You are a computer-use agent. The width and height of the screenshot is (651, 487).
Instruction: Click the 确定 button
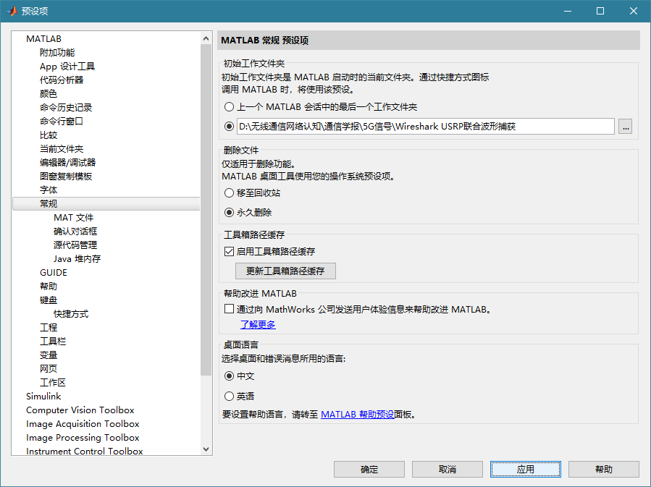click(369, 469)
